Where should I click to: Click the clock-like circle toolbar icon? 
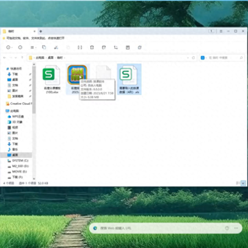click(x=20, y=48)
